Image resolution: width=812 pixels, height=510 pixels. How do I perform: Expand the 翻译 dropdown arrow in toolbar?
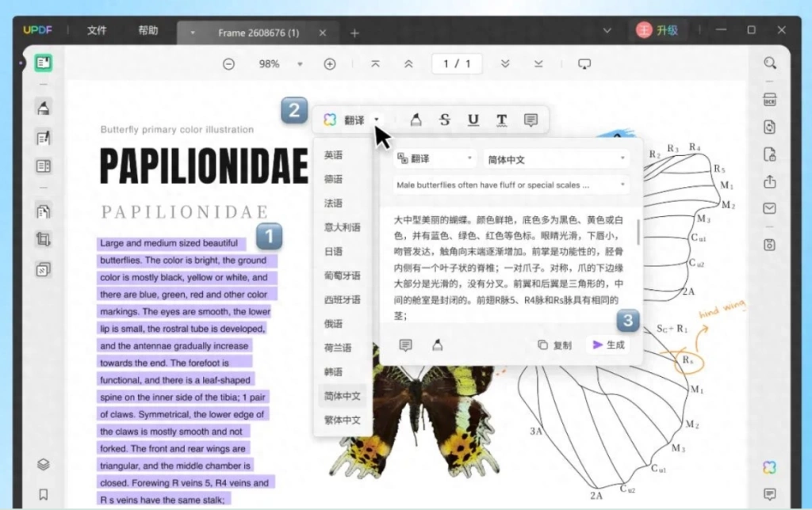[377, 120]
